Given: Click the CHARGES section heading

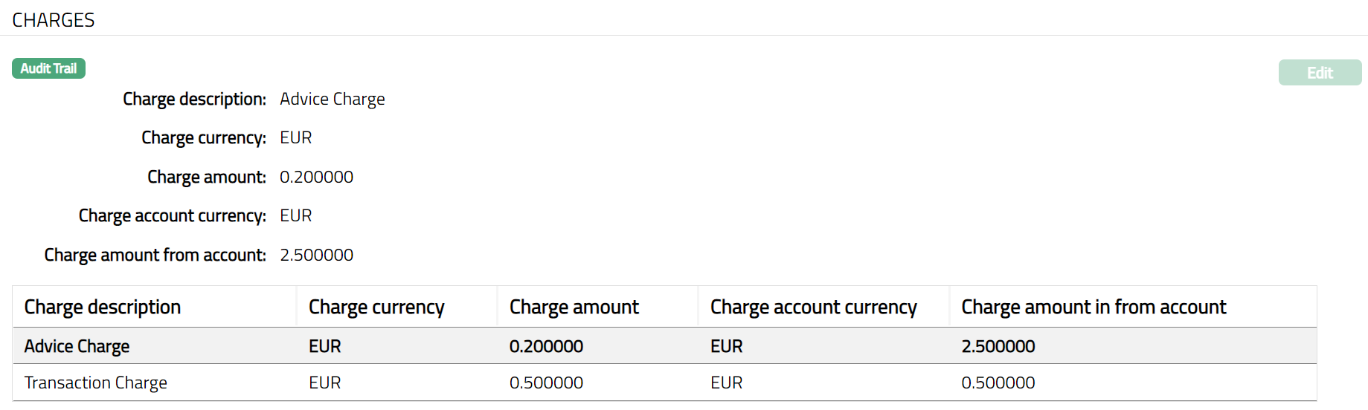Looking at the screenshot, I should [x=54, y=20].
